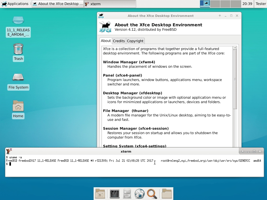Open the Tester user menu
267x200 pixels.
point(261,4)
